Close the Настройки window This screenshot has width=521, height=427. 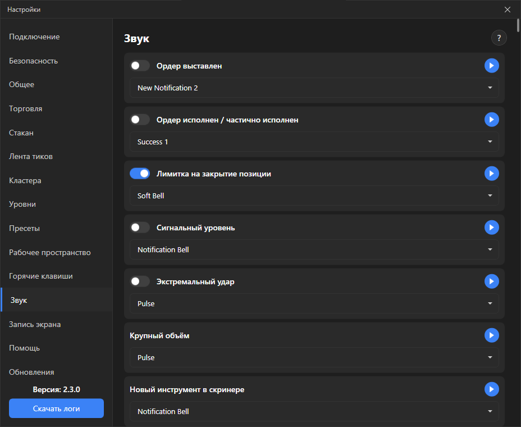pyautogui.click(x=508, y=10)
